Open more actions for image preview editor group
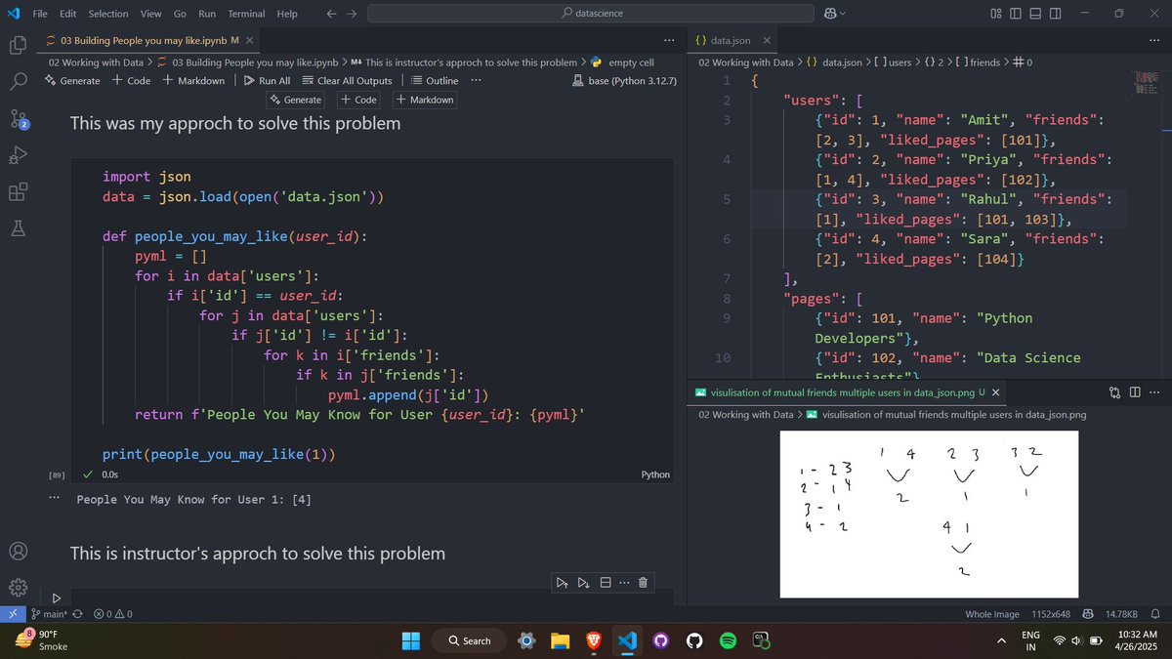 1156,392
